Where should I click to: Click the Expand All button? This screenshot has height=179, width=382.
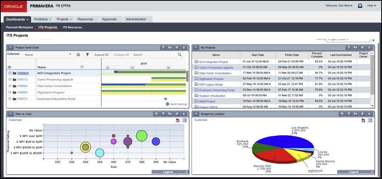(x=101, y=55)
